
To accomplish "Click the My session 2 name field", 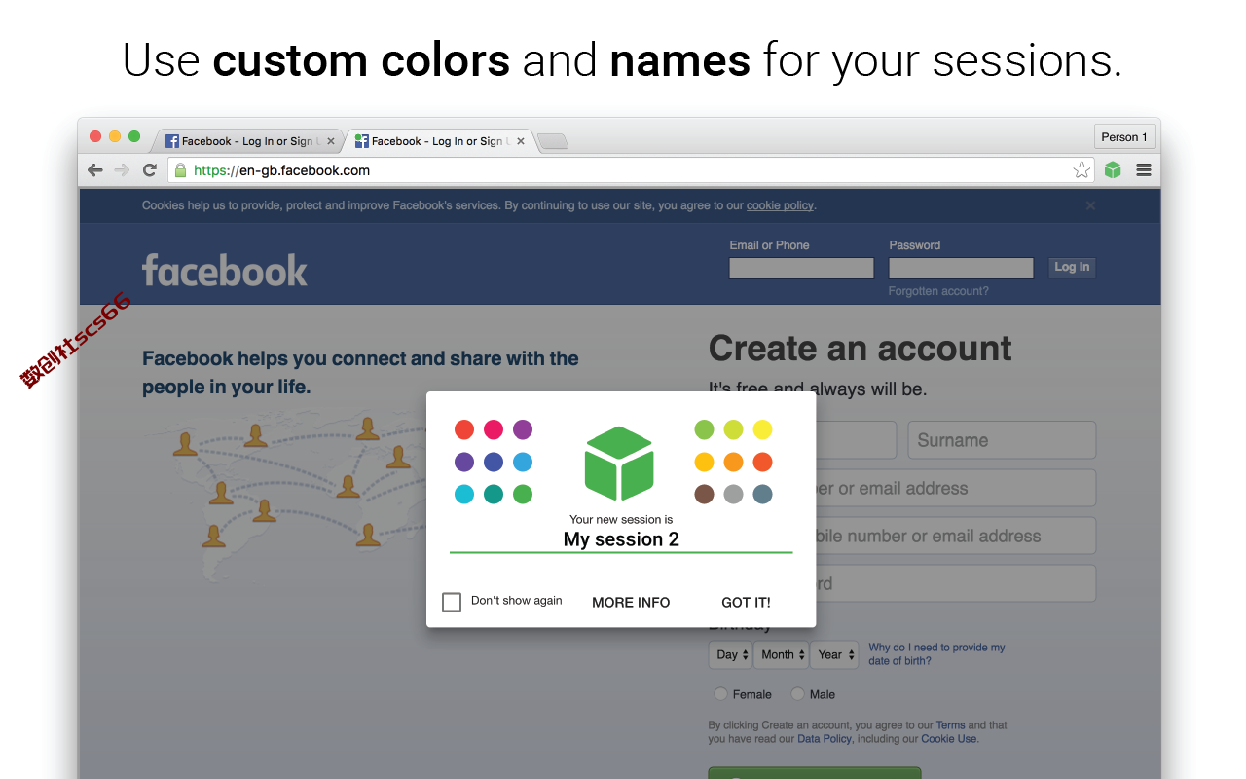I will pyautogui.click(x=621, y=539).
